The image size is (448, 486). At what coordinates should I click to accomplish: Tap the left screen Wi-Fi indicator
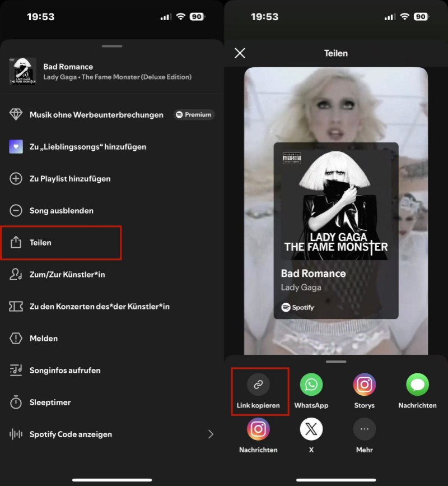pos(180,16)
